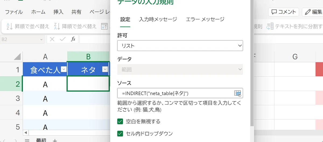Open the Name Box dropdown arrow
Screen dimensions: 323x142
coord(41,39)
